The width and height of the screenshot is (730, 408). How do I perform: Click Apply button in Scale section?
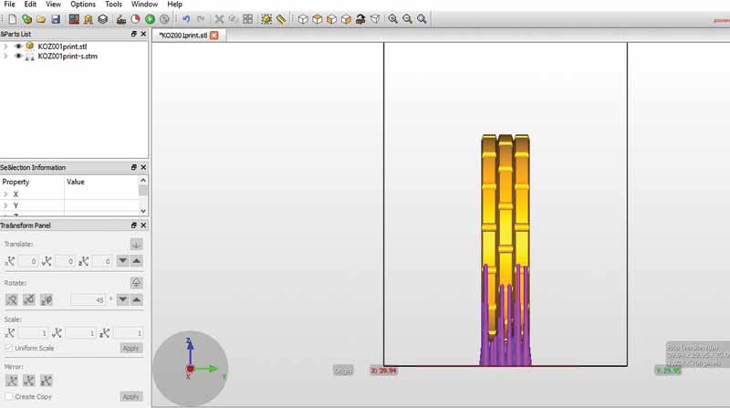(x=131, y=349)
